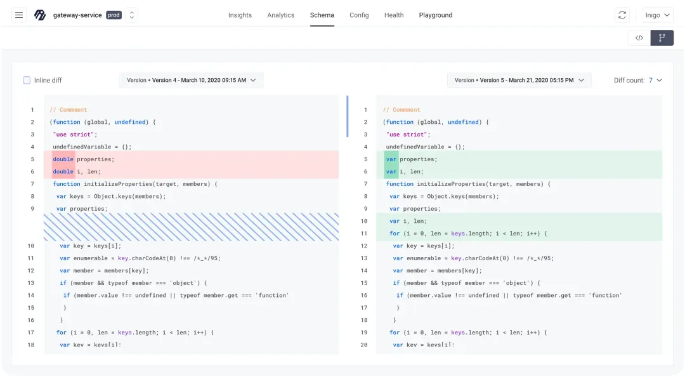This screenshot has width=685, height=377.
Task: Switch to the Playground tab
Action: [436, 15]
